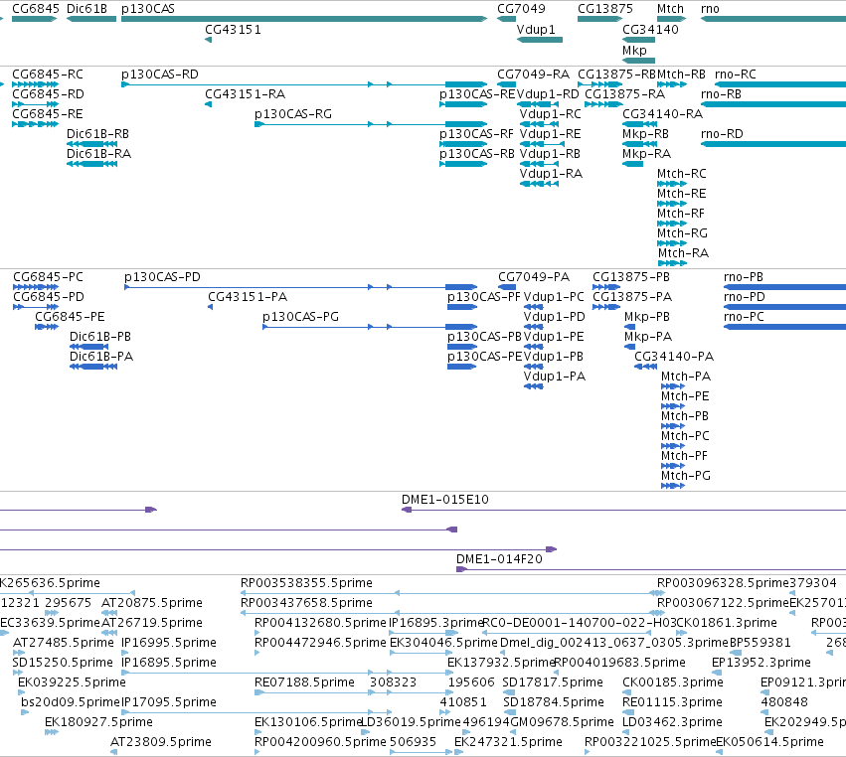
Task: Select BAC clone DME1-014F20
Action: 500,559
